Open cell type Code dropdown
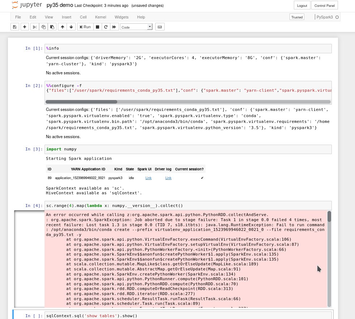 point(136,27)
